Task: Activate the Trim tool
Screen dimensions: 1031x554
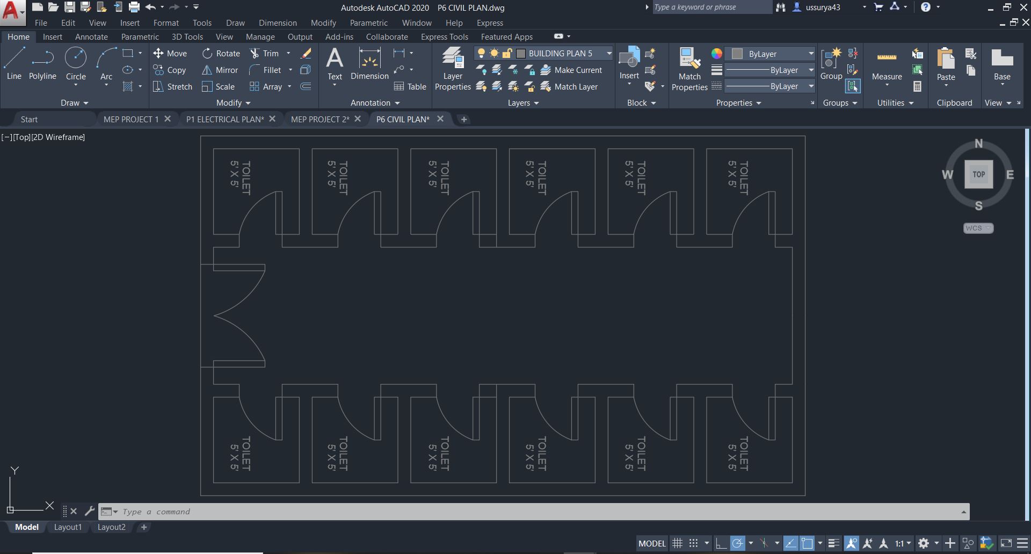Action: click(264, 53)
